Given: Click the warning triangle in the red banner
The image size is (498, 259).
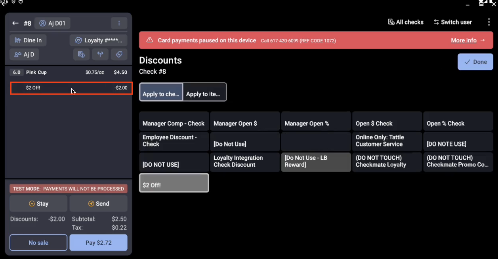Looking at the screenshot, I should click(x=150, y=40).
